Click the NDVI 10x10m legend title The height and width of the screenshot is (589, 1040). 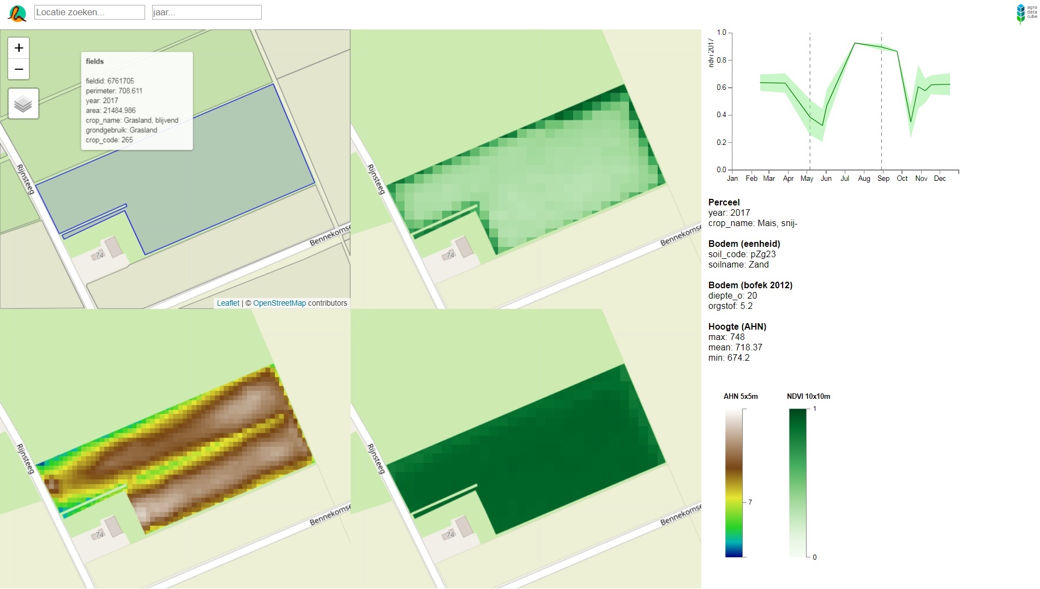[x=808, y=396]
